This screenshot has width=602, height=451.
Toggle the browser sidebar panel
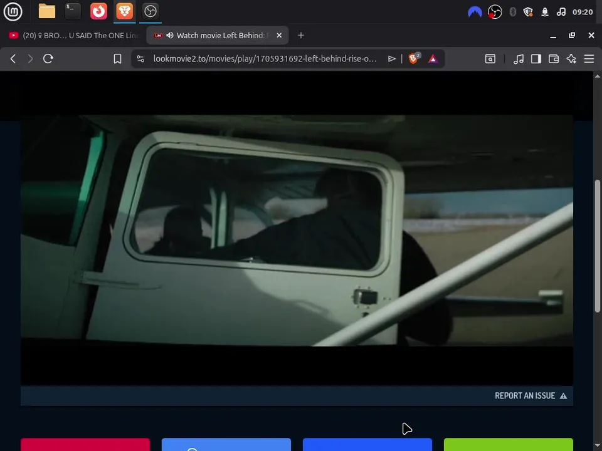coord(536,59)
